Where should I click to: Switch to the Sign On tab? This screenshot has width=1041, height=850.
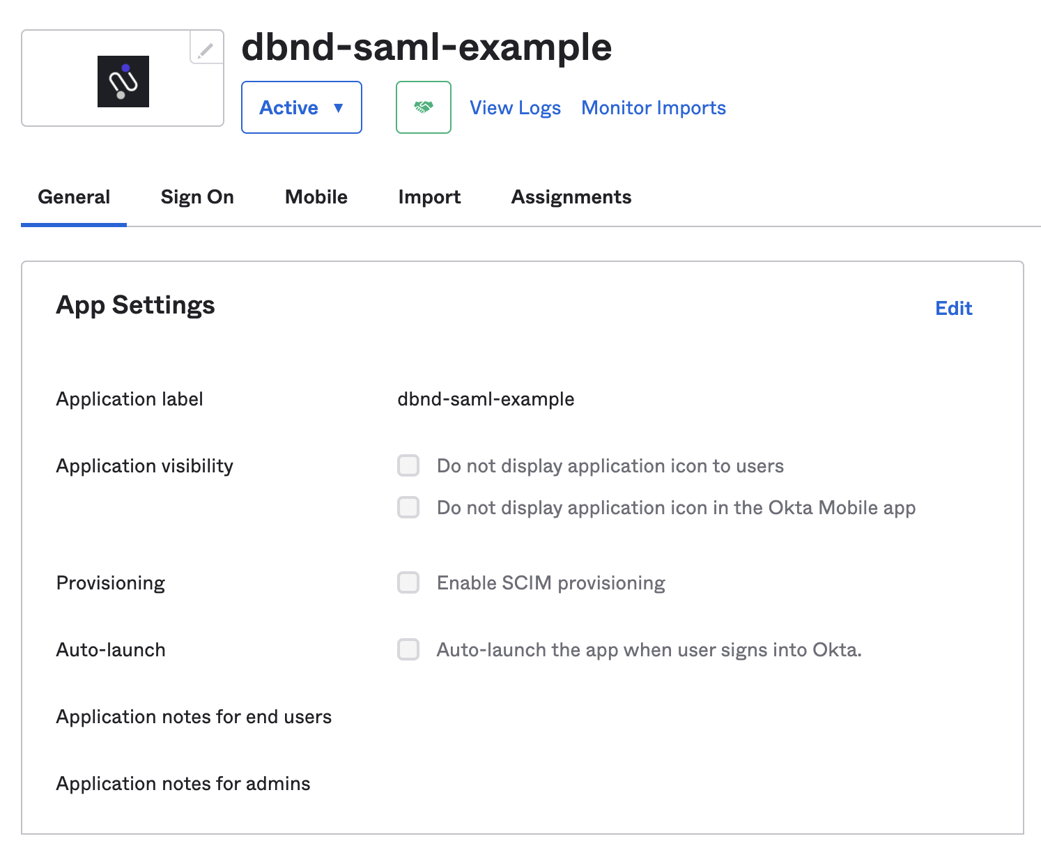click(197, 197)
